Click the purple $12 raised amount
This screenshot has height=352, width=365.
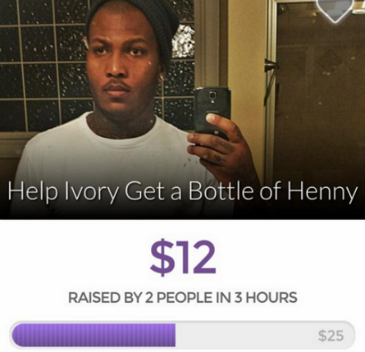(x=182, y=257)
